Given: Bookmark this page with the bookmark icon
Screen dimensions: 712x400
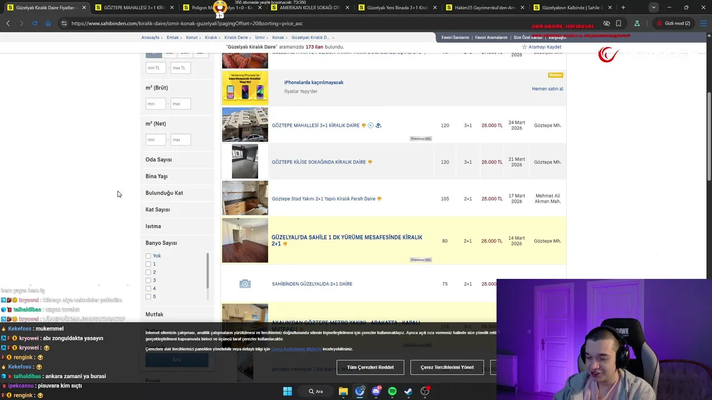Looking at the screenshot, I should 619,23.
